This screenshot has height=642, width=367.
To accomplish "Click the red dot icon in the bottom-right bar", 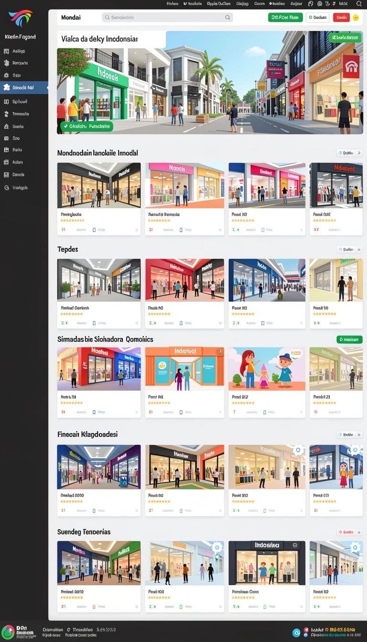I will 306,630.
